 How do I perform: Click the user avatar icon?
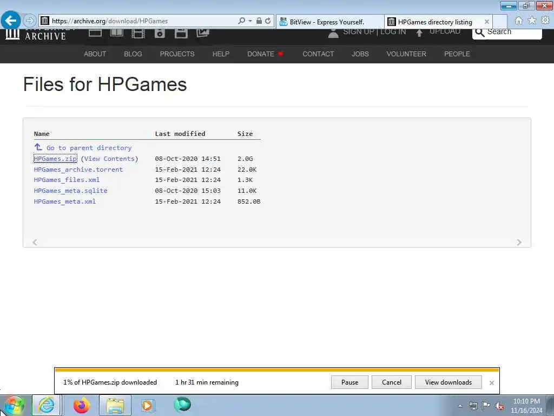tap(333, 33)
